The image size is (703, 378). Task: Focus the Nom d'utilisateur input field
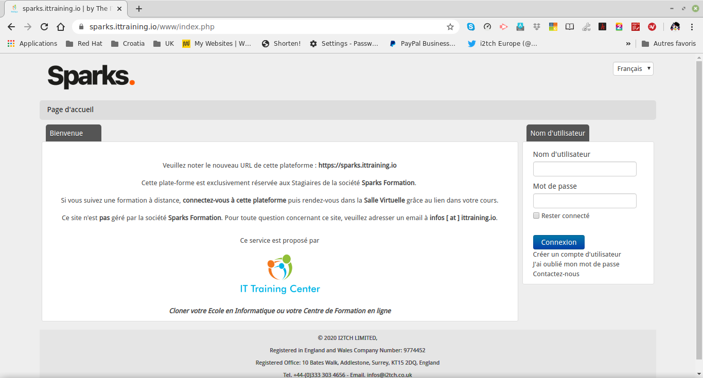(x=585, y=169)
